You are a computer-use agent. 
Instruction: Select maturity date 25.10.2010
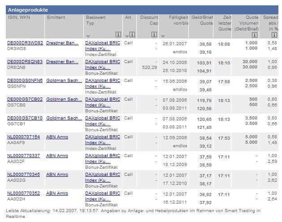pyautogui.click(x=175, y=71)
